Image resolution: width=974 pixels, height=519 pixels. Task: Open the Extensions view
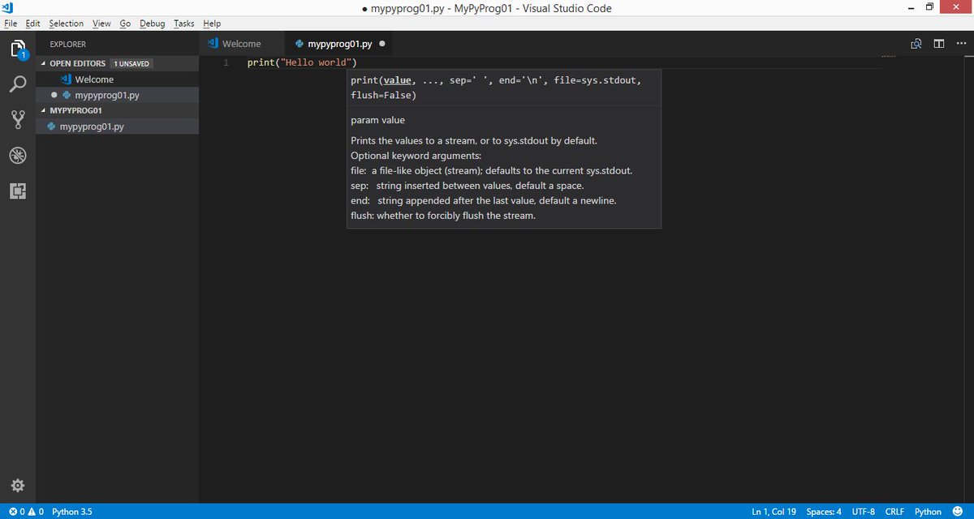[18, 191]
